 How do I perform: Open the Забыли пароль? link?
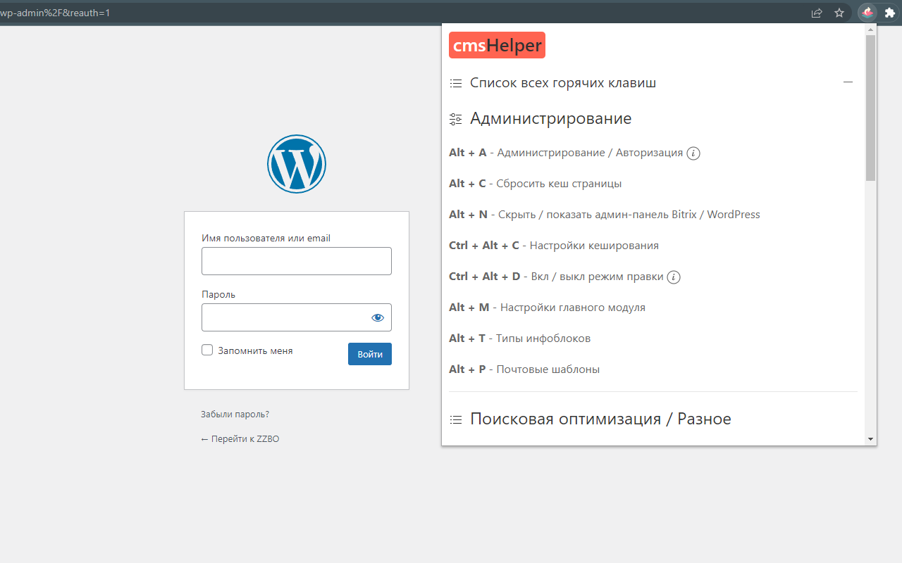click(x=235, y=415)
